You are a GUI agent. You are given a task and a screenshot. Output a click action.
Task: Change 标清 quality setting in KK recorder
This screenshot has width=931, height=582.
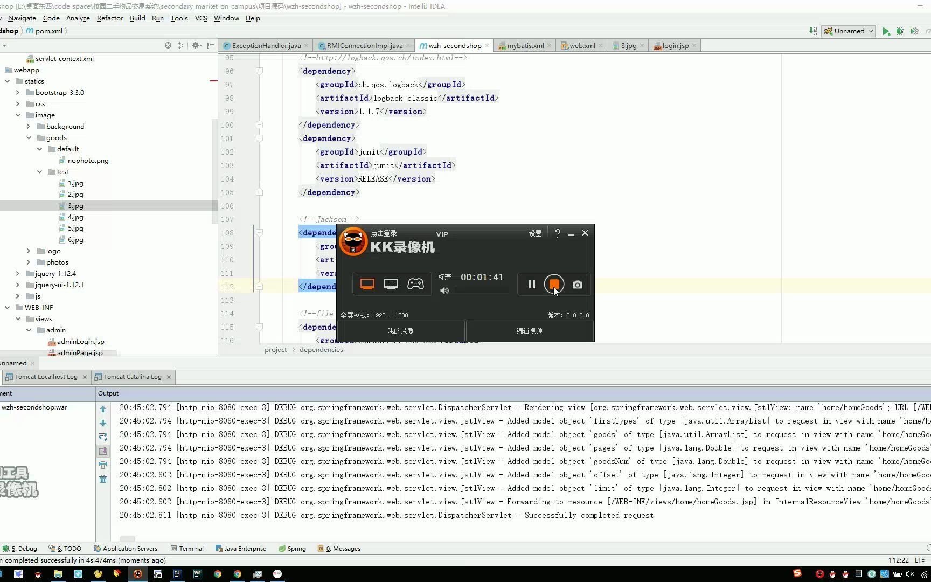point(444,277)
